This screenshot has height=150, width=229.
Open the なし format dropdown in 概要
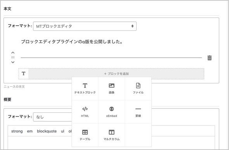52,117
